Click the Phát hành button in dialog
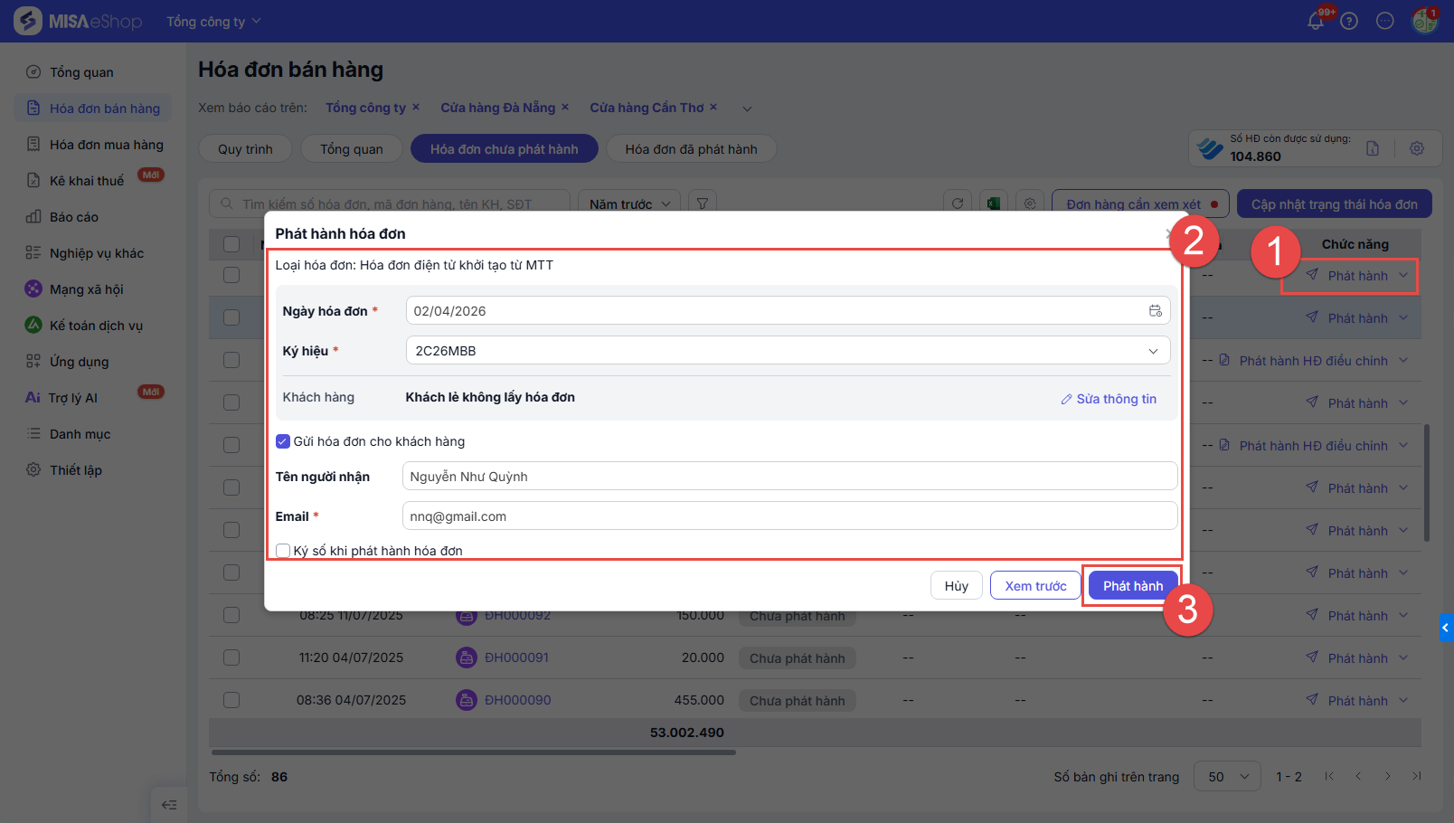The width and height of the screenshot is (1454, 823). tap(1132, 586)
